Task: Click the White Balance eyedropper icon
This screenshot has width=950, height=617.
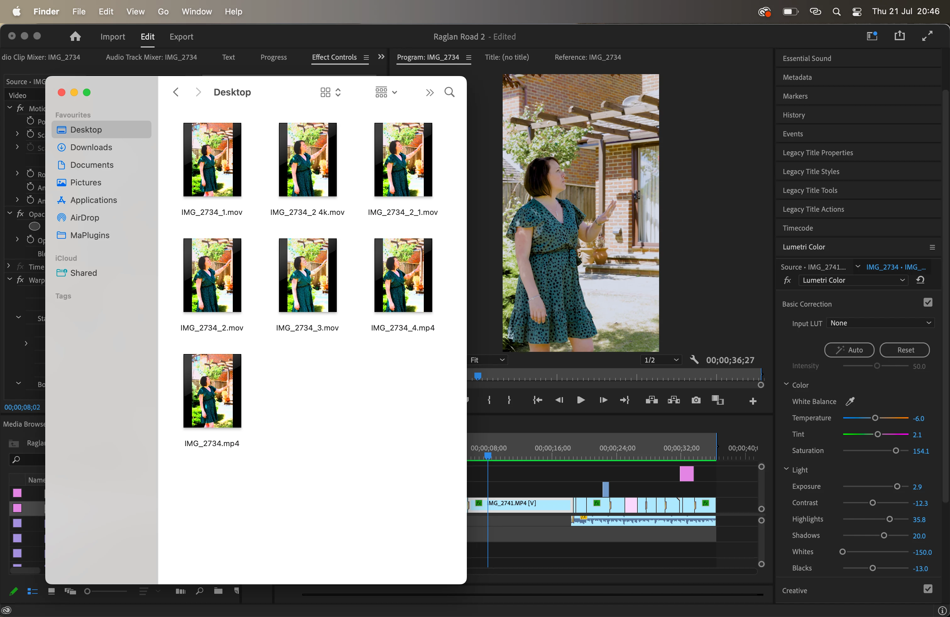Action: (x=850, y=401)
